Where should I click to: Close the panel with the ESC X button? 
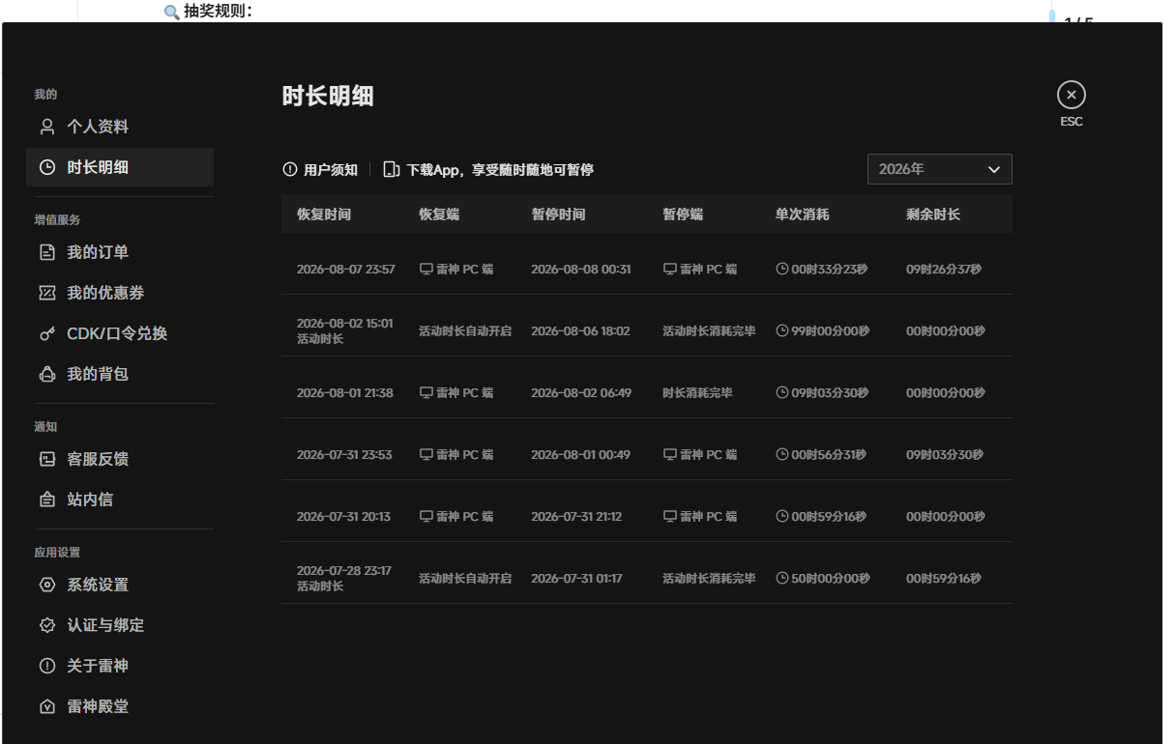coord(1072,95)
